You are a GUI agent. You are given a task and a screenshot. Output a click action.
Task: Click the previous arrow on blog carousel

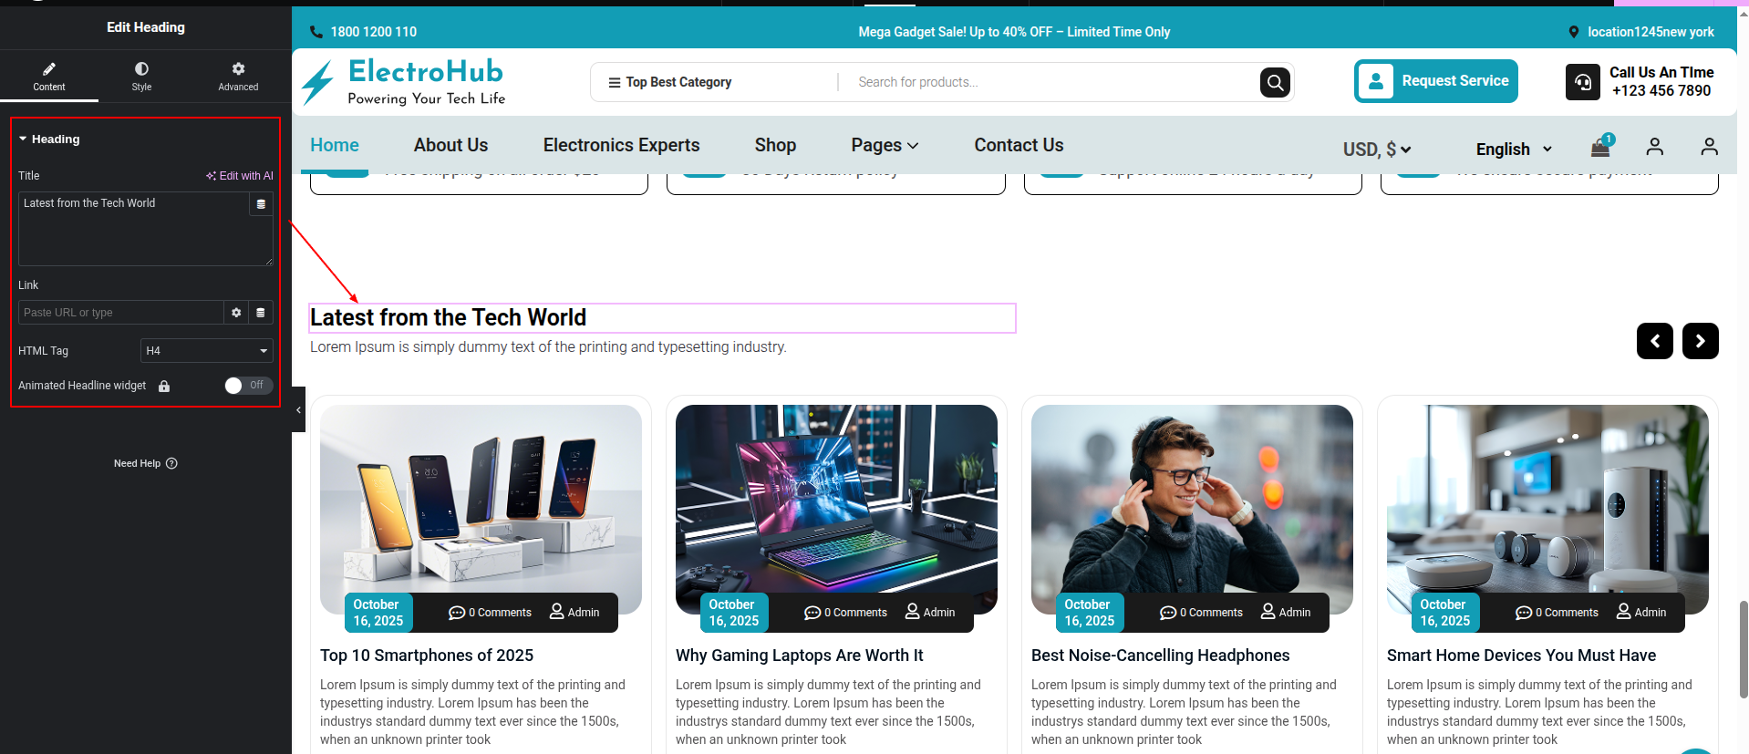click(1654, 341)
